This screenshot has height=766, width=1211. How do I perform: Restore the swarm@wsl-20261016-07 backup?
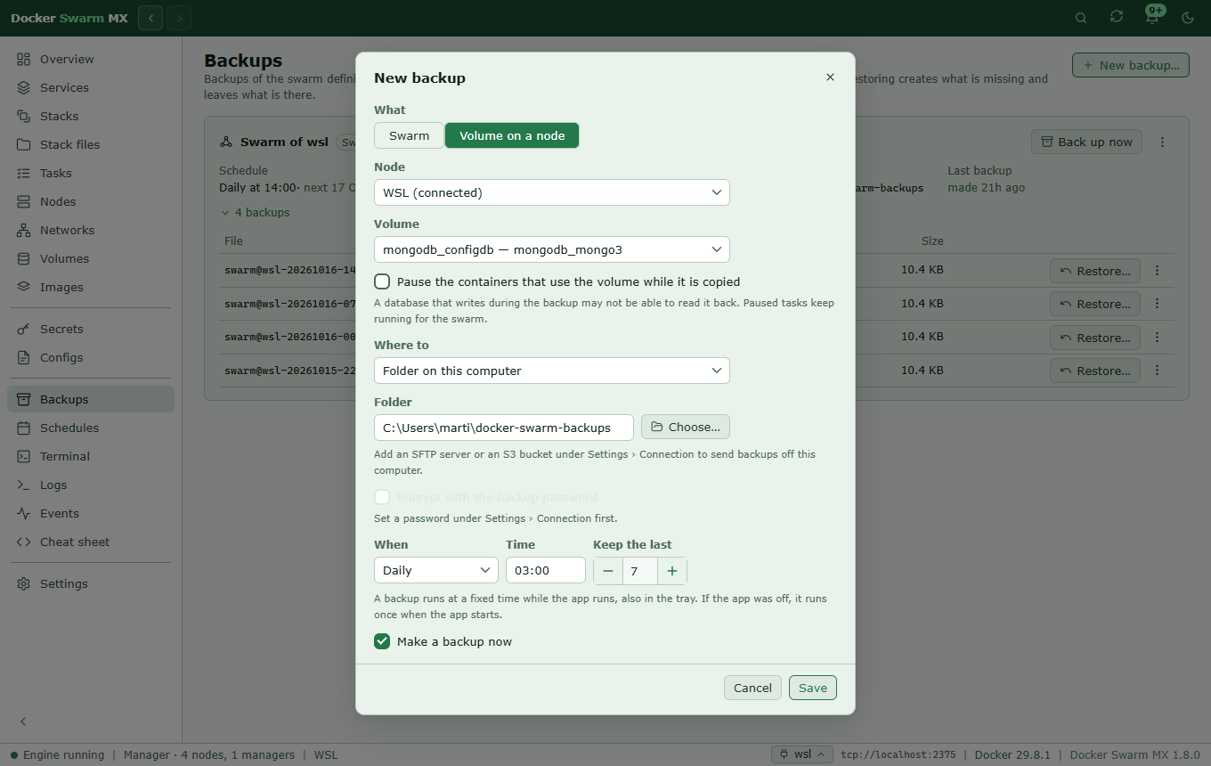1095,304
